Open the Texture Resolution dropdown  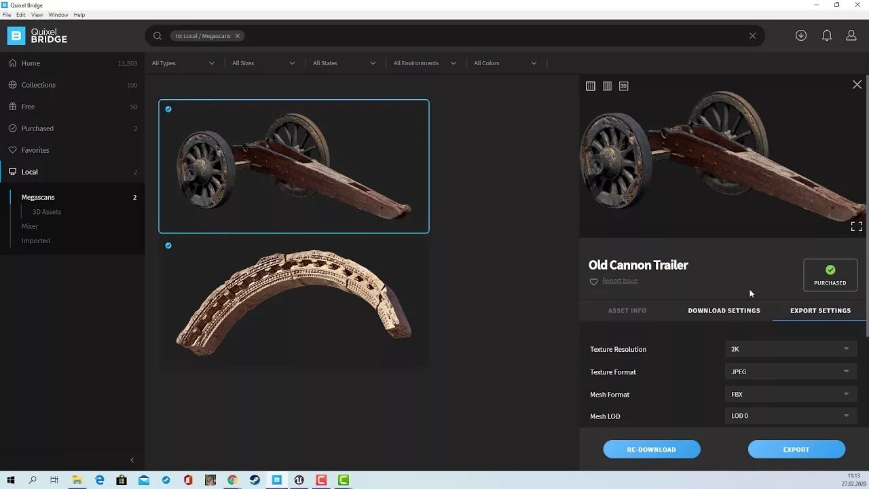click(x=791, y=349)
